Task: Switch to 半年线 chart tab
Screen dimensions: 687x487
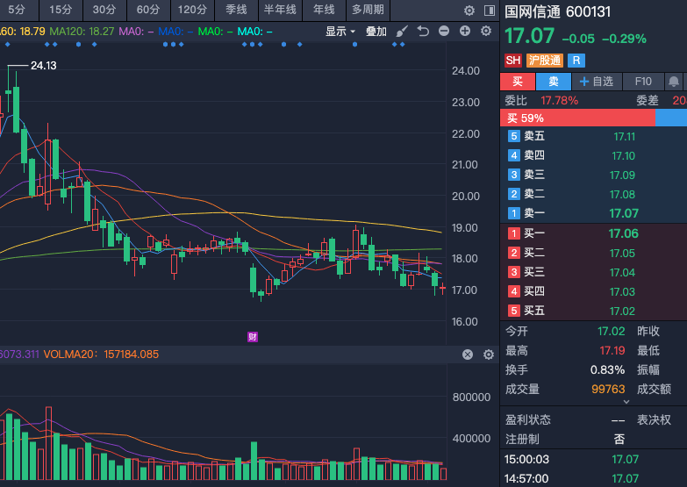Action: 280,10
